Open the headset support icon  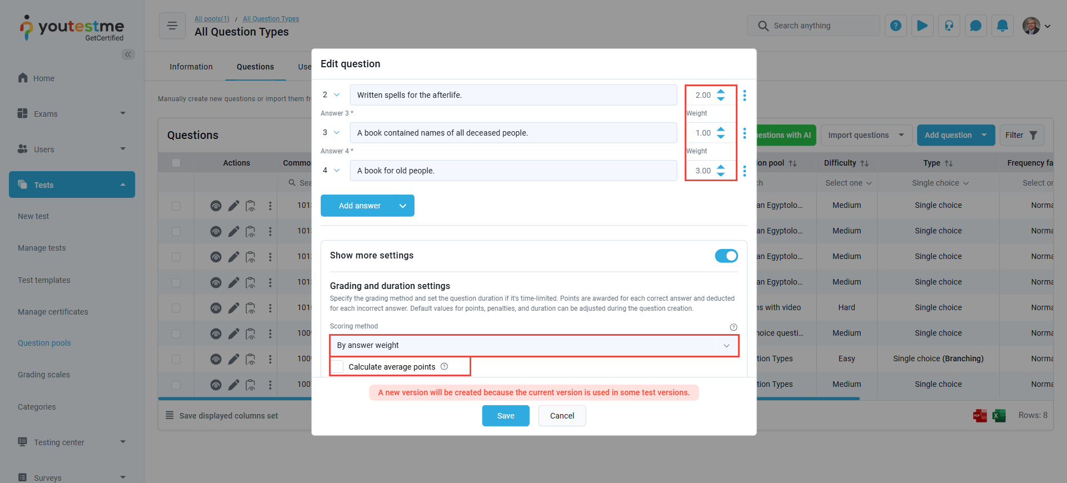(949, 26)
